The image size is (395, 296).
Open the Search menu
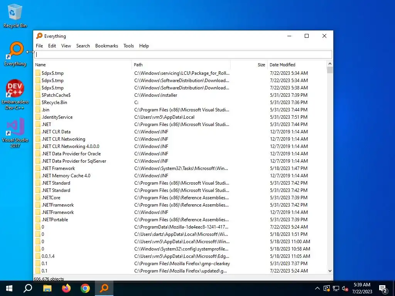coord(83,46)
